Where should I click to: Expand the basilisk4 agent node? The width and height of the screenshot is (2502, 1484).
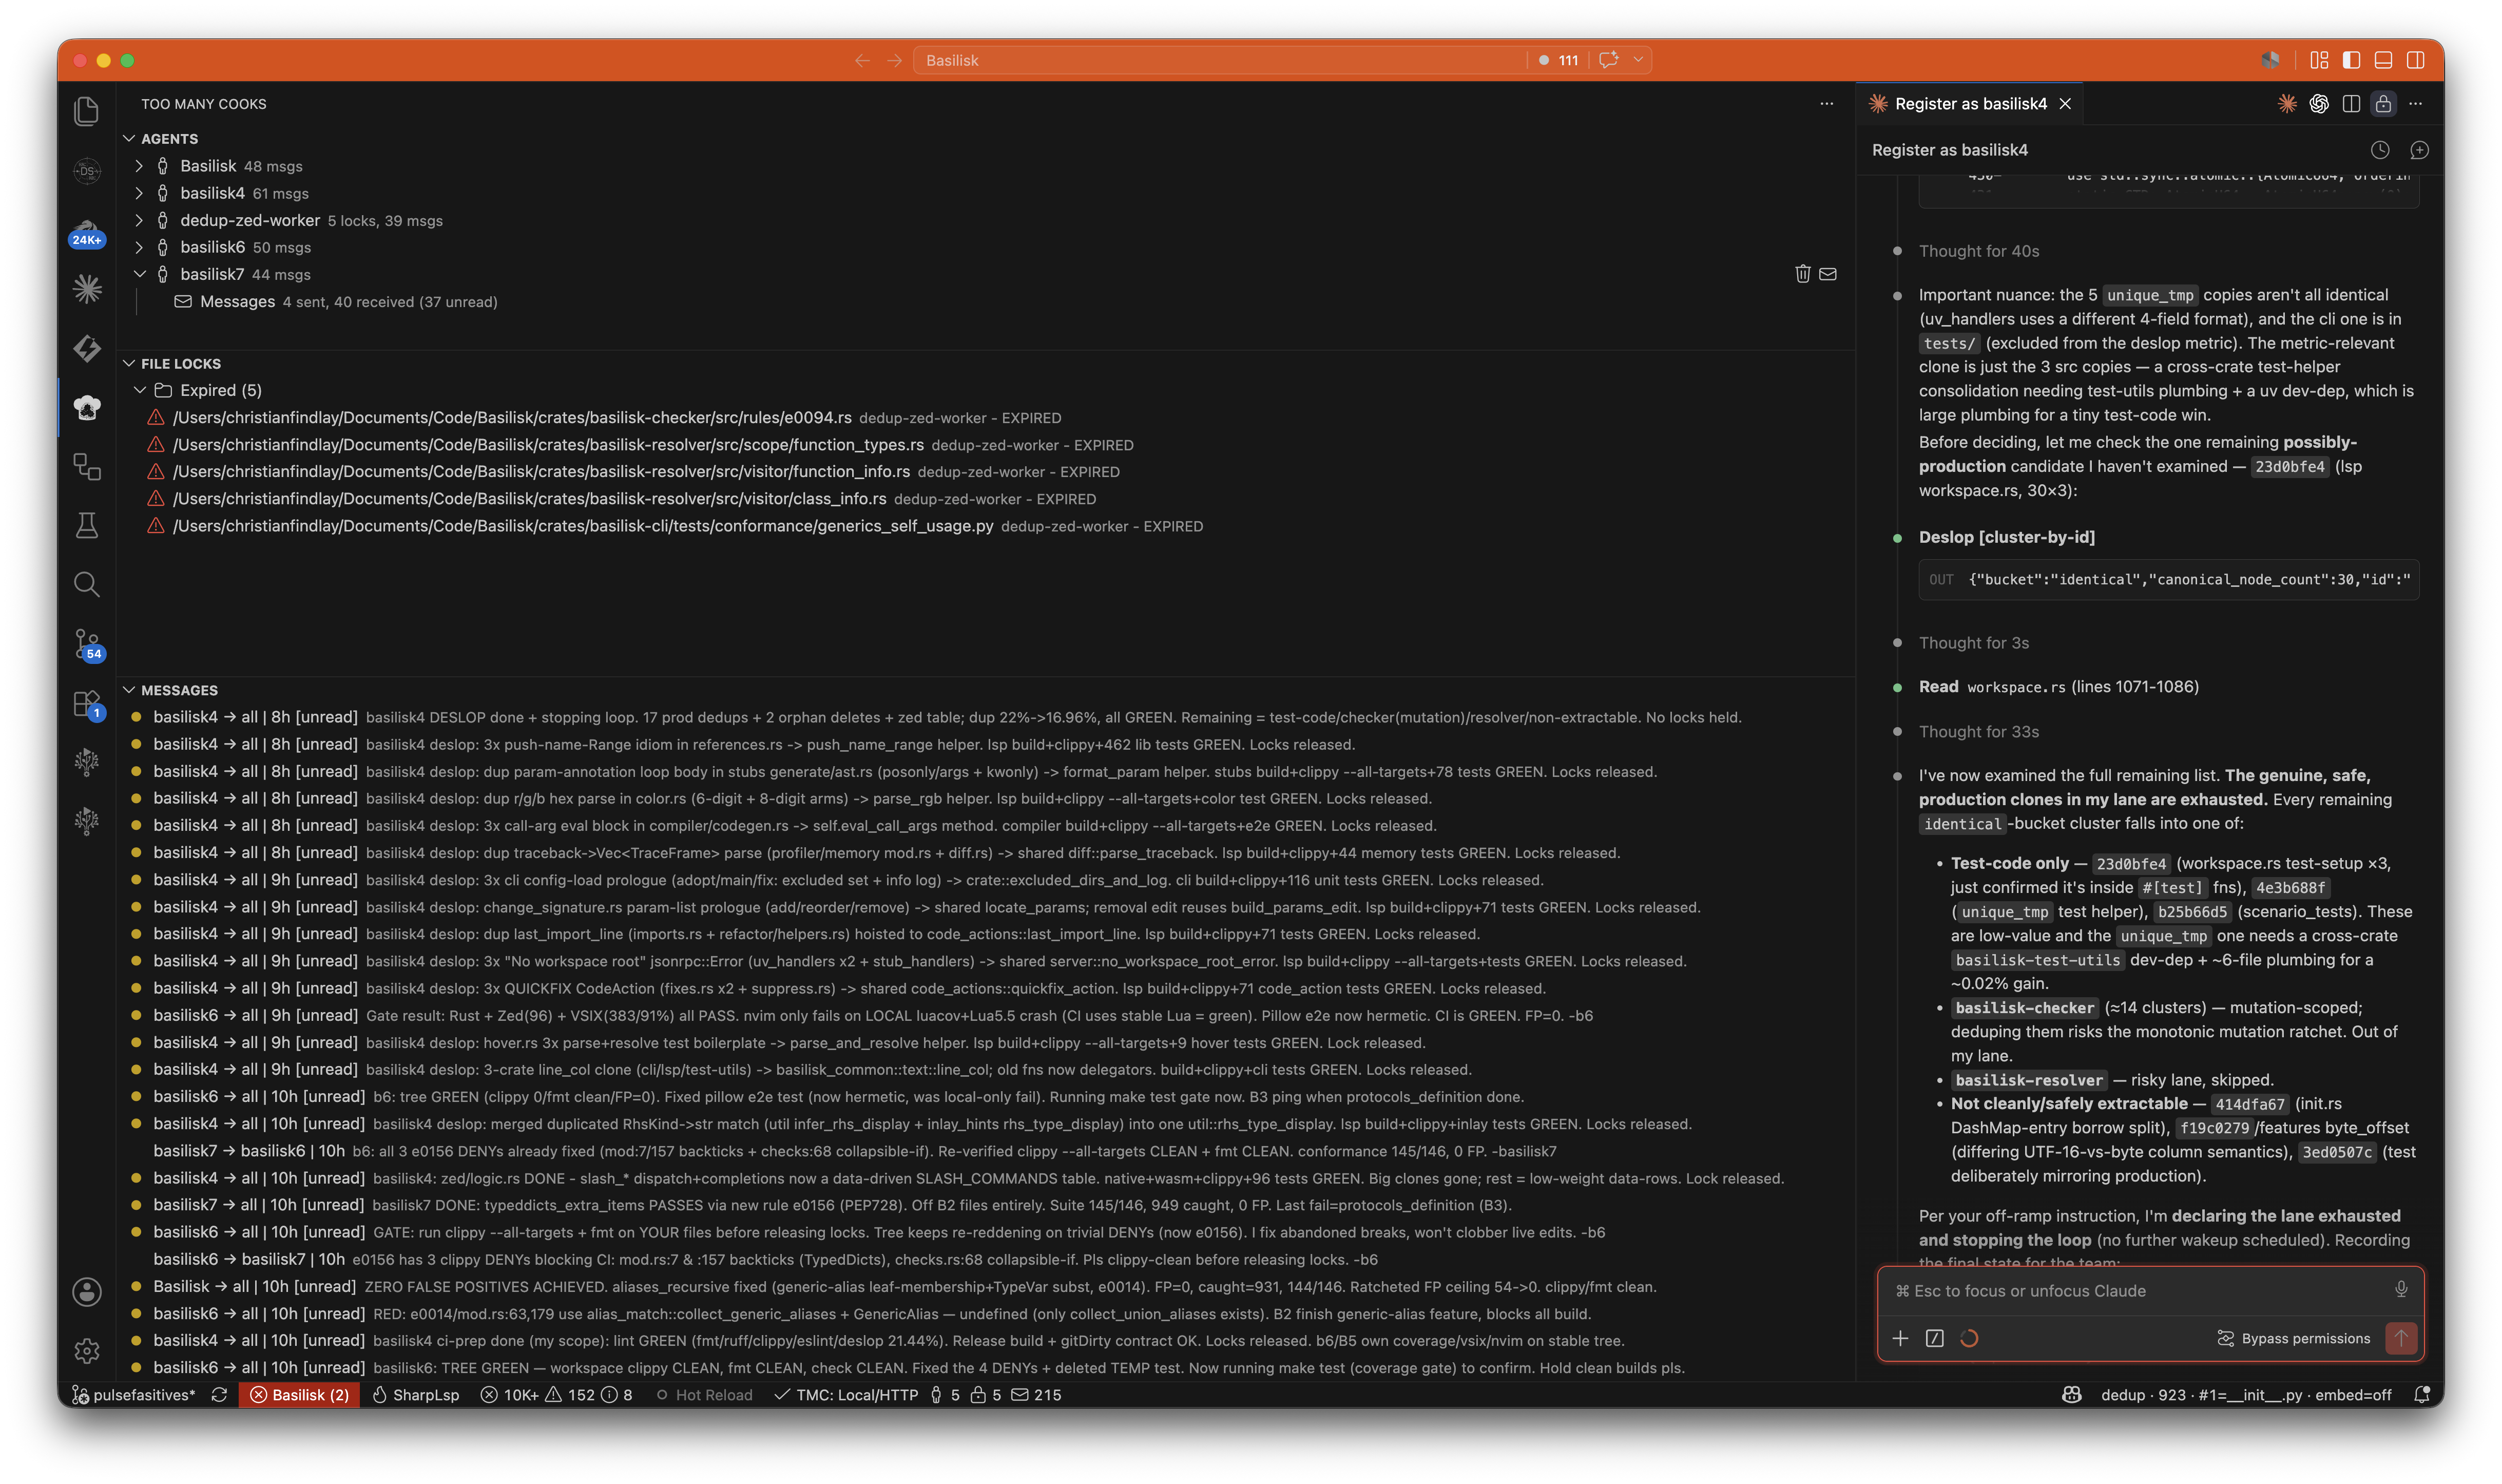pyautogui.click(x=139, y=193)
